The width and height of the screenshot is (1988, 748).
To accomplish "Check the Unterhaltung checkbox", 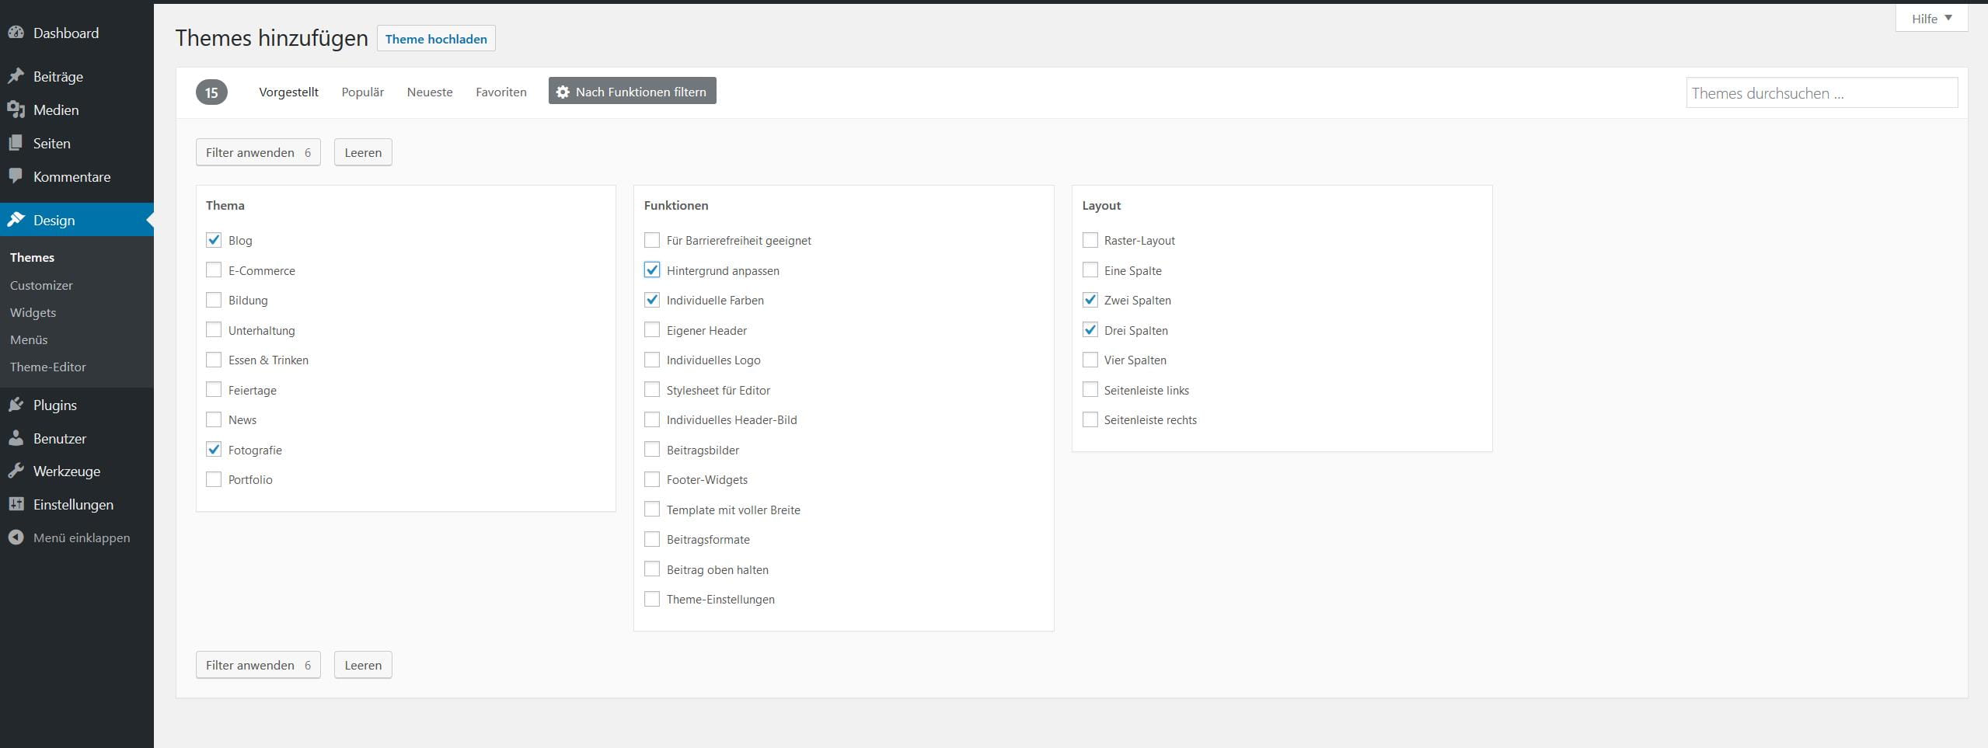I will [x=214, y=330].
